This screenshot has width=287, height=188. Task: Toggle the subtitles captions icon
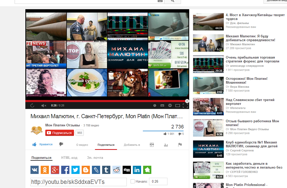coord(162,106)
